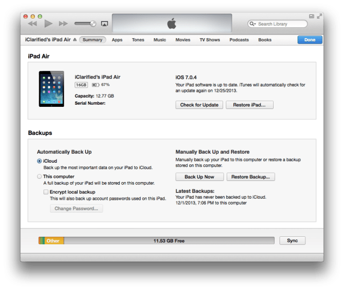Click the device name iClarified's iPad Air in the tab bar

click(x=48, y=40)
